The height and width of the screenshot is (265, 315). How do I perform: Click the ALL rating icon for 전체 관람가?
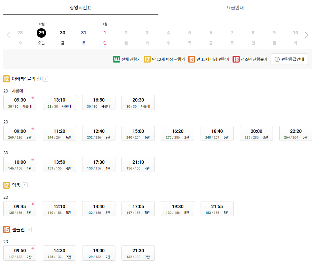(117, 59)
